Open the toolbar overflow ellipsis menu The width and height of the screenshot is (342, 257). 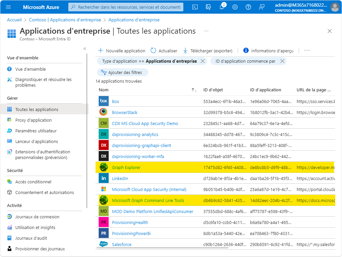point(307,51)
